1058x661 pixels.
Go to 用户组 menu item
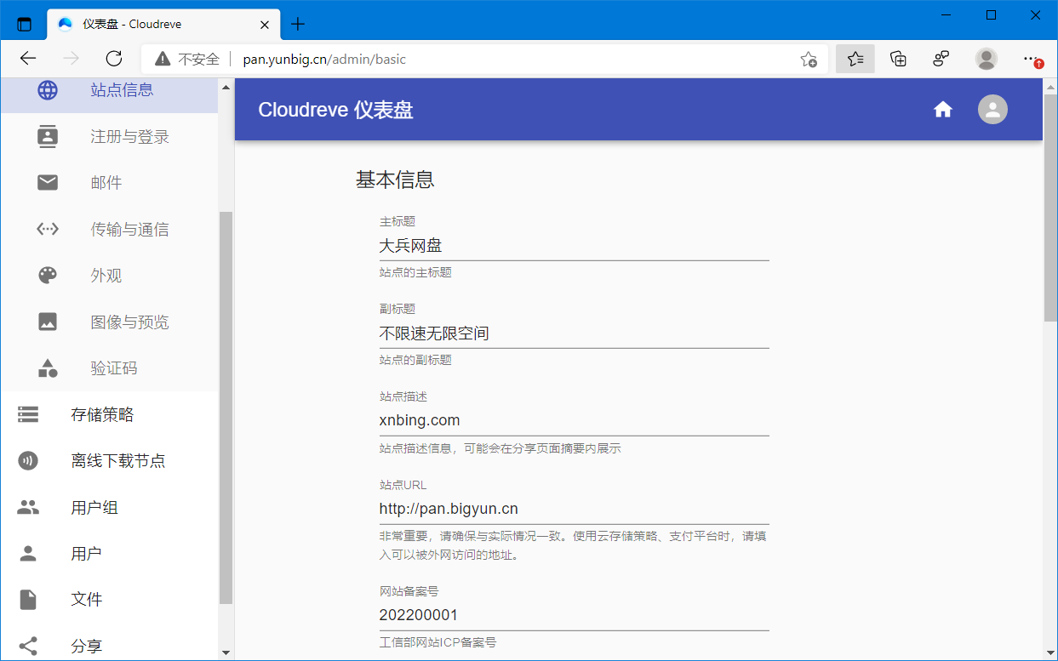[x=94, y=508]
